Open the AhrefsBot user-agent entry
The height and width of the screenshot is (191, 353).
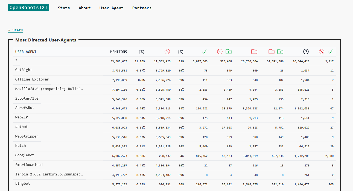pos(25,108)
